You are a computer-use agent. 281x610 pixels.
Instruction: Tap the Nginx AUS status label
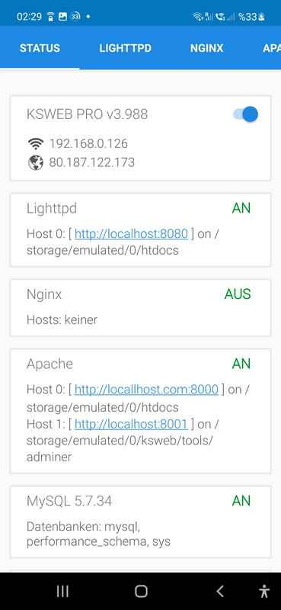(x=238, y=294)
